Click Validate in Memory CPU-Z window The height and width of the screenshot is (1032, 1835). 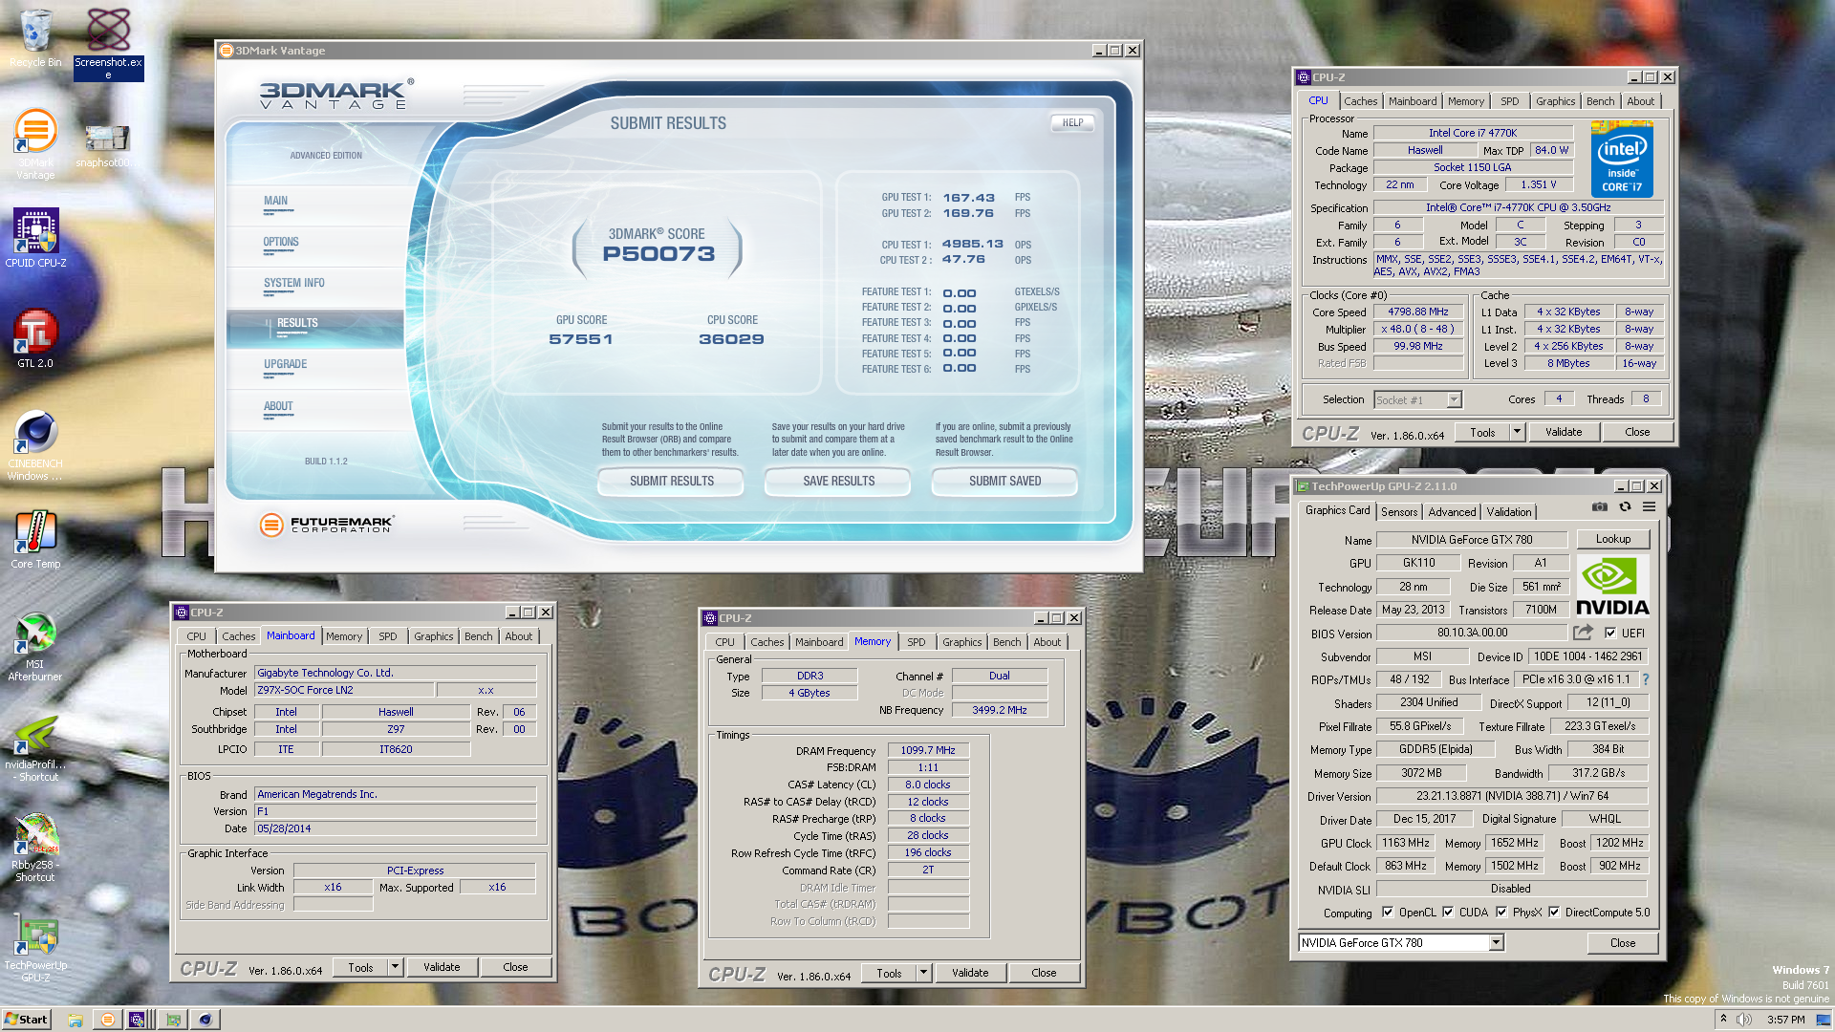pyautogui.click(x=970, y=973)
